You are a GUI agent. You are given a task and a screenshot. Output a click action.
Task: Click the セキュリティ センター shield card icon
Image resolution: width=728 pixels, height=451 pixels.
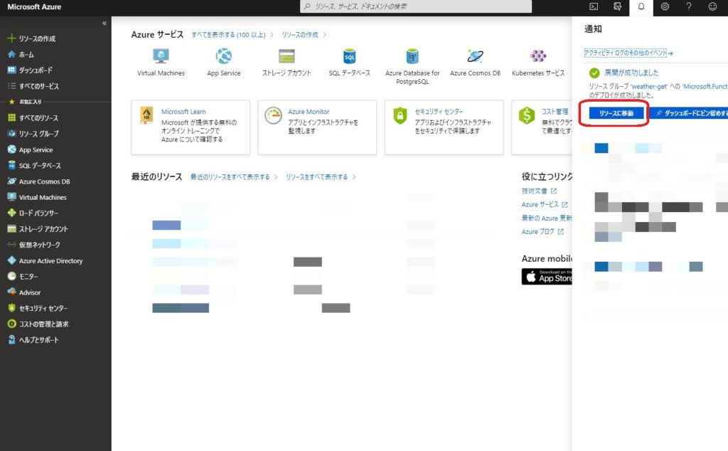point(400,115)
